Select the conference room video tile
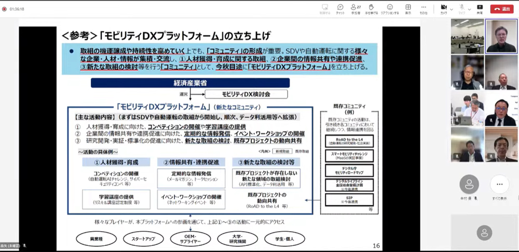Image resolution: width=519 pixels, height=252 pixels. coord(467,36)
